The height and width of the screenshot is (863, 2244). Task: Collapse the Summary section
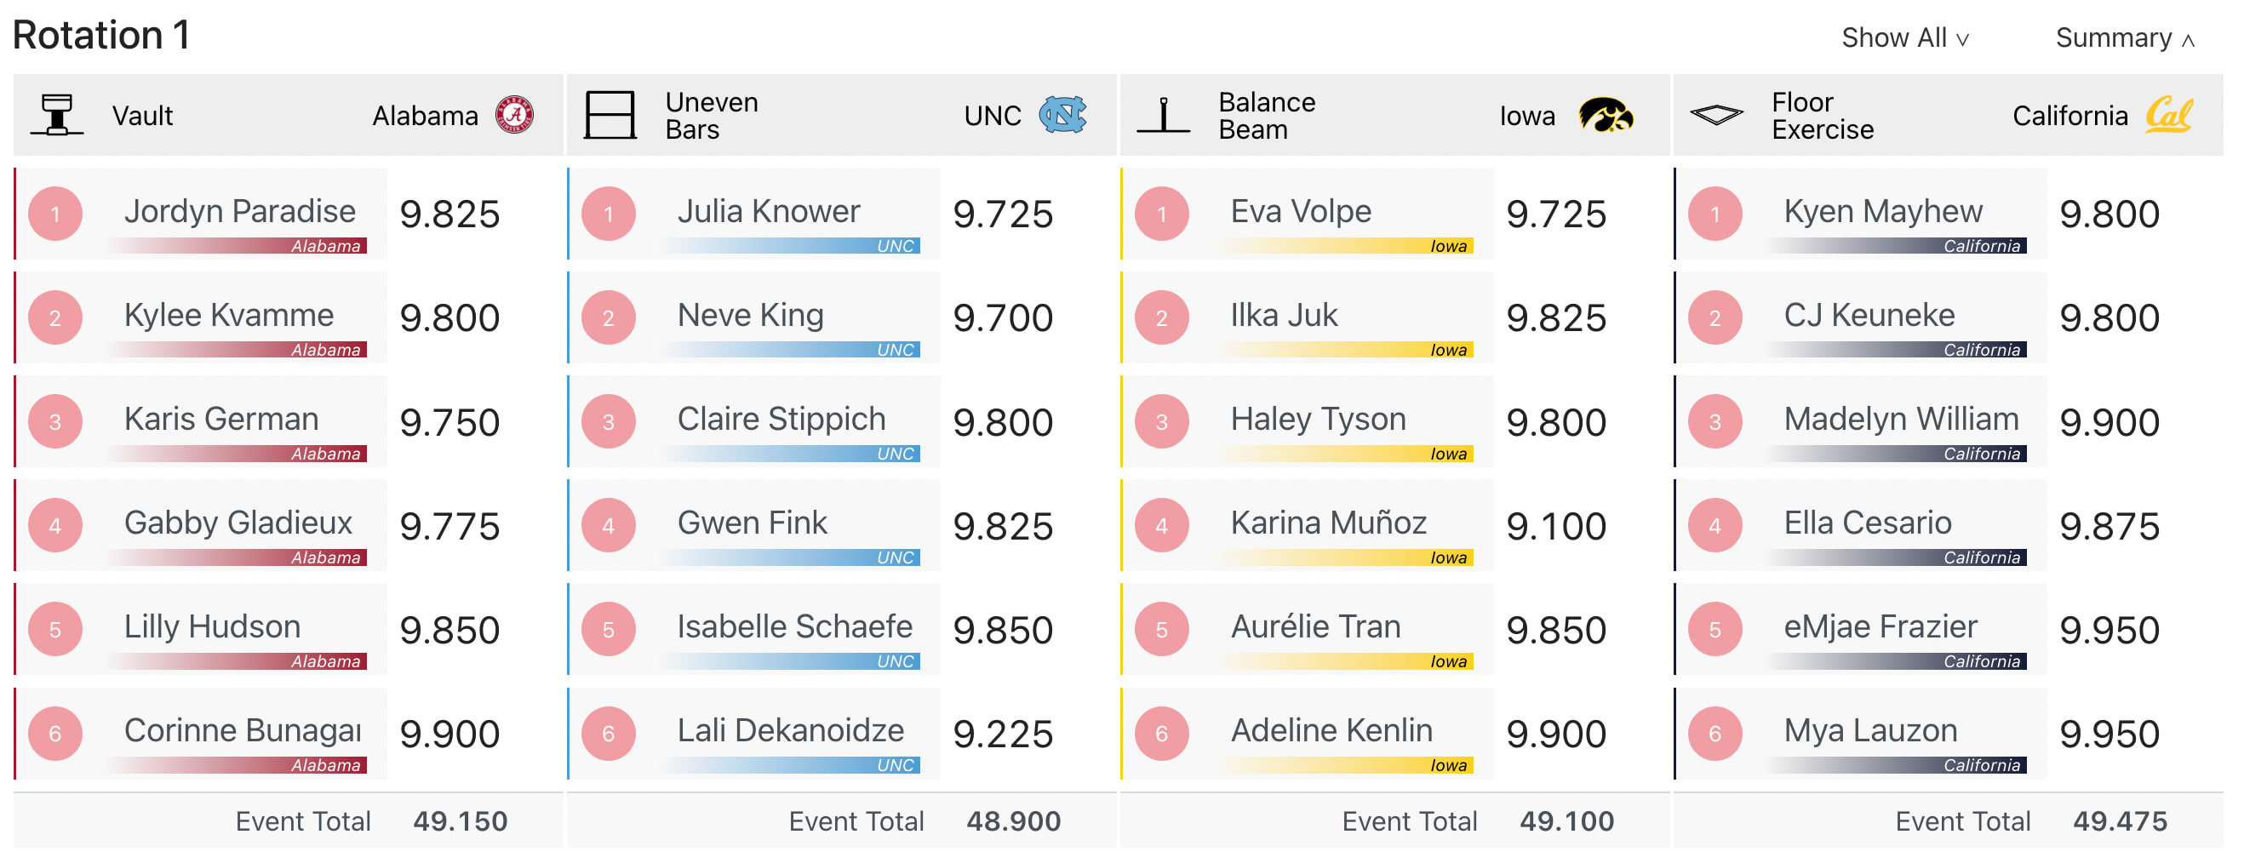(x=2124, y=38)
